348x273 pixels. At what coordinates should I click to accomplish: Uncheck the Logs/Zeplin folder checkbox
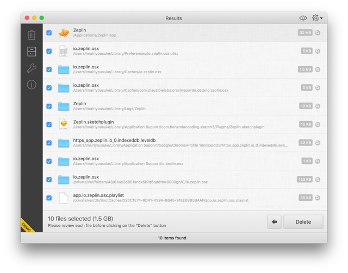(x=49, y=106)
